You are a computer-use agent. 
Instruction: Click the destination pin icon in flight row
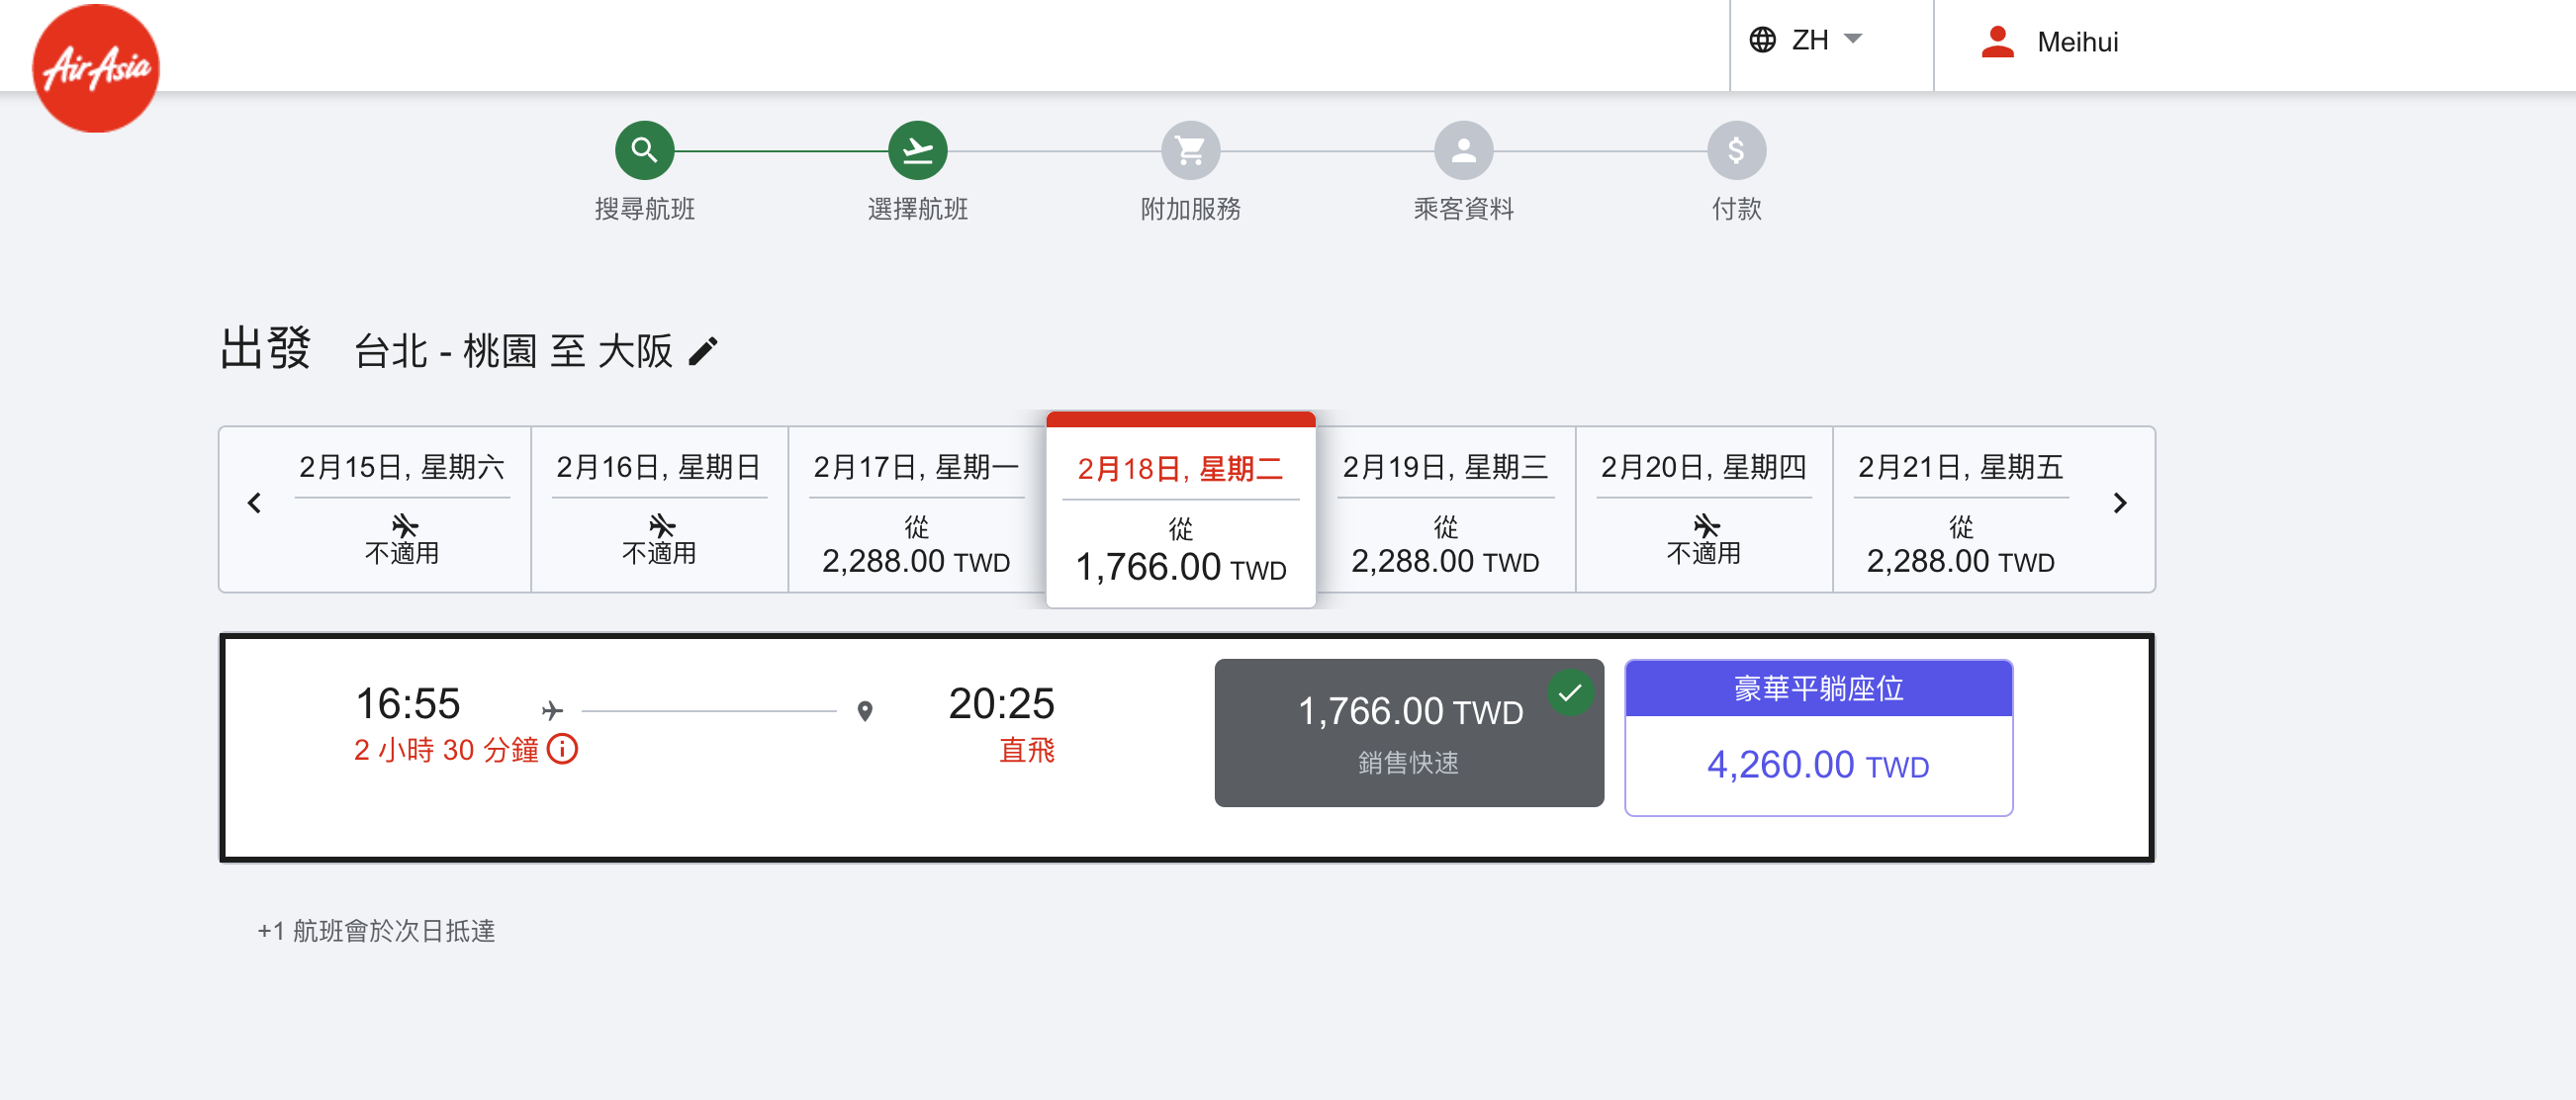865,711
